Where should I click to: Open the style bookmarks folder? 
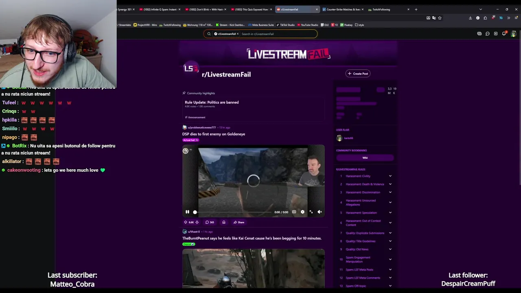(x=359, y=25)
